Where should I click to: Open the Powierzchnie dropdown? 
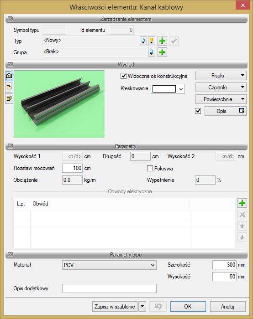(x=221, y=99)
